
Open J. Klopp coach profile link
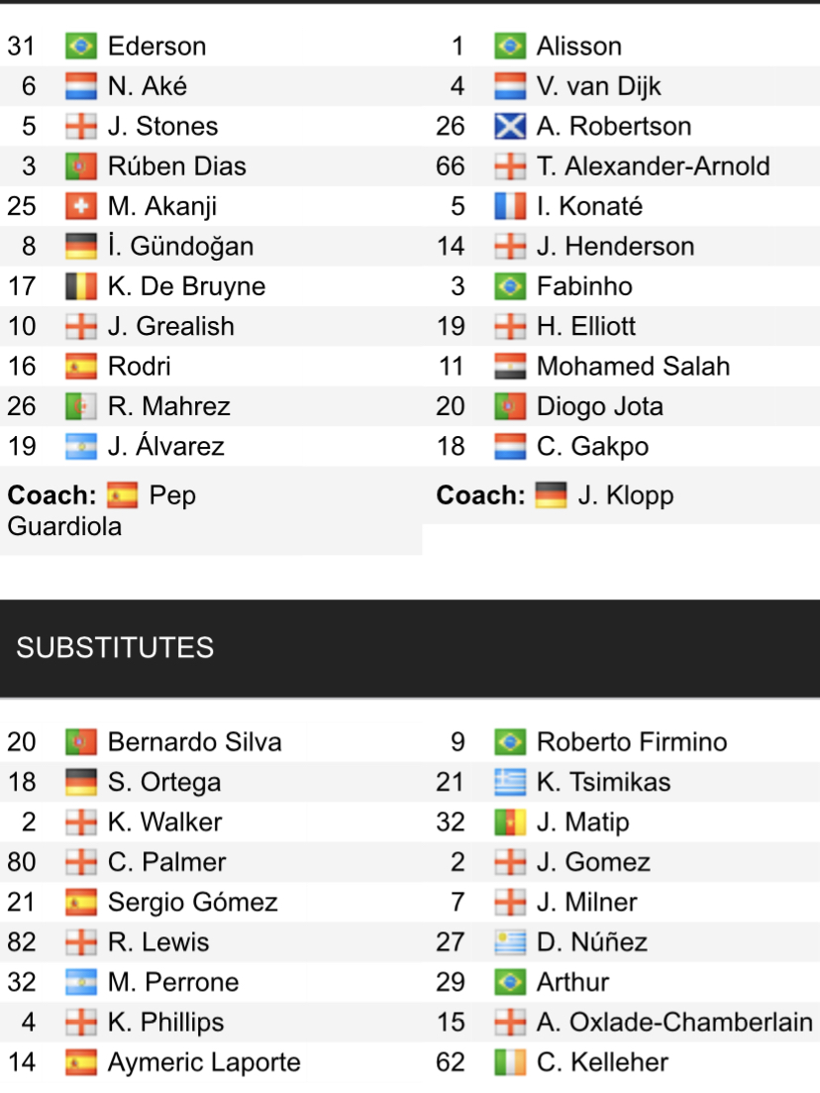pyautogui.click(x=625, y=494)
